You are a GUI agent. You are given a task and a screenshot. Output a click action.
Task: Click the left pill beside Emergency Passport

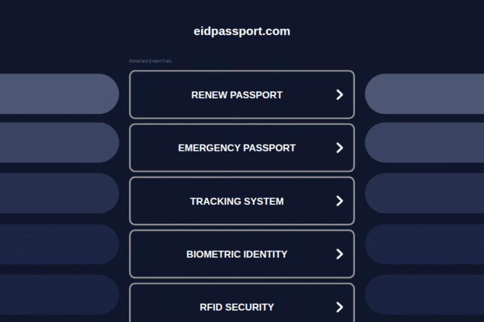click(x=59, y=143)
